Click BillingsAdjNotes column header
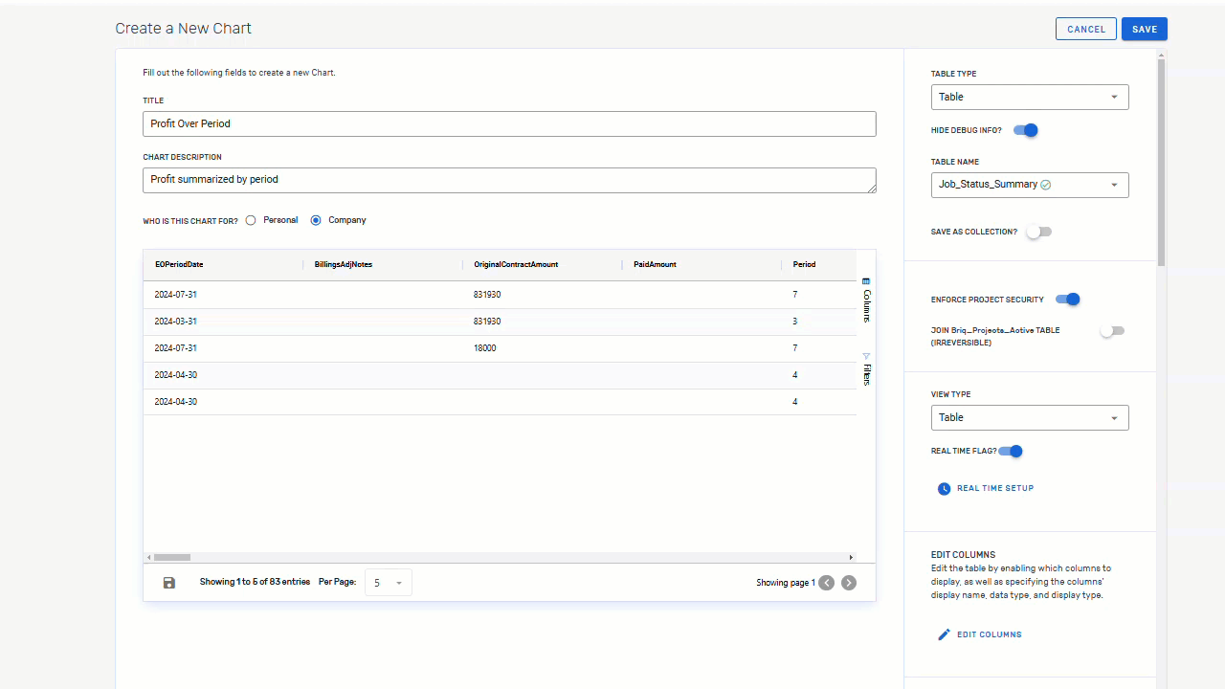This screenshot has width=1225, height=689. coord(344,264)
